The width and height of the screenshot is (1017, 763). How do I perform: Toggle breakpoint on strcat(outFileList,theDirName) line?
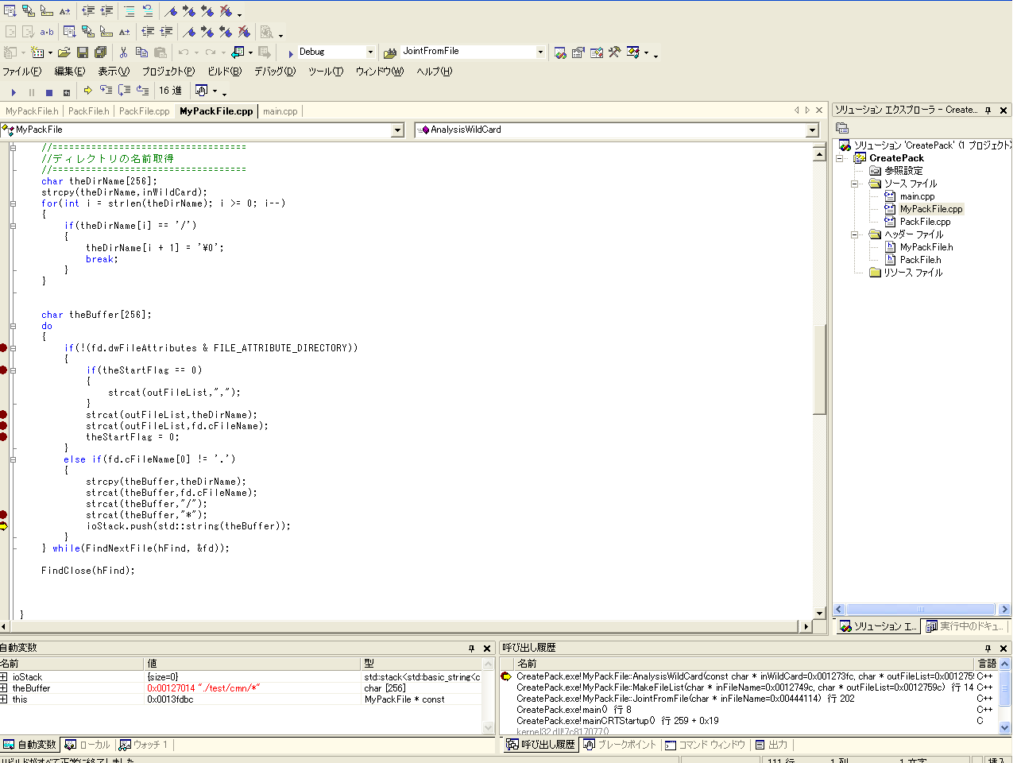pyautogui.click(x=3, y=415)
